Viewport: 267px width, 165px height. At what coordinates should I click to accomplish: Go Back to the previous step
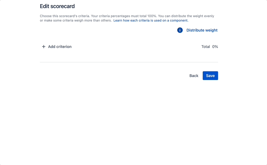(194, 76)
